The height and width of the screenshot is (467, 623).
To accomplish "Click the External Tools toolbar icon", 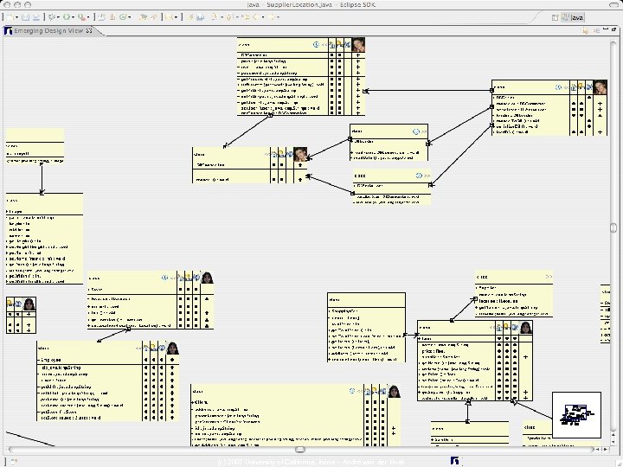I will pyautogui.click(x=81, y=17).
